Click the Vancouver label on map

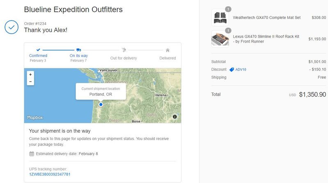pos(108,70)
